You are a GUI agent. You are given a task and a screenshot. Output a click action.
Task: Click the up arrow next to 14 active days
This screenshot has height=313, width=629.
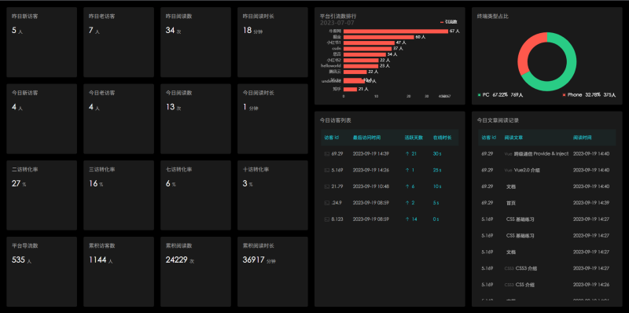point(407,219)
